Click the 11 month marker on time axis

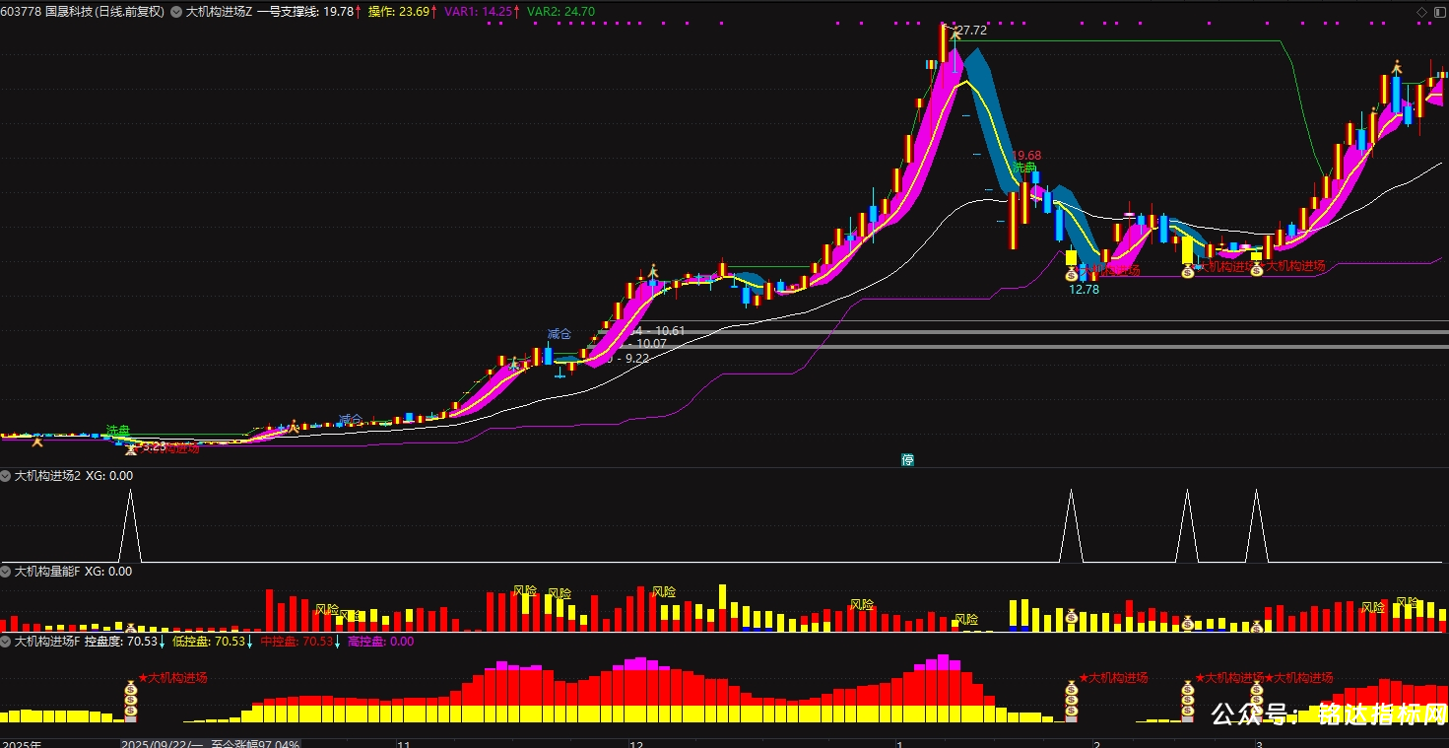(x=402, y=743)
